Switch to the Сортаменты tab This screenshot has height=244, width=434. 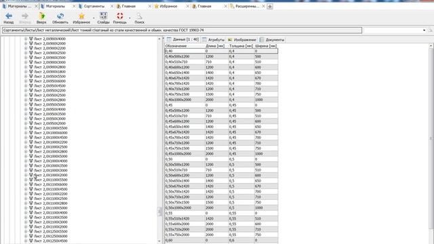click(x=94, y=6)
